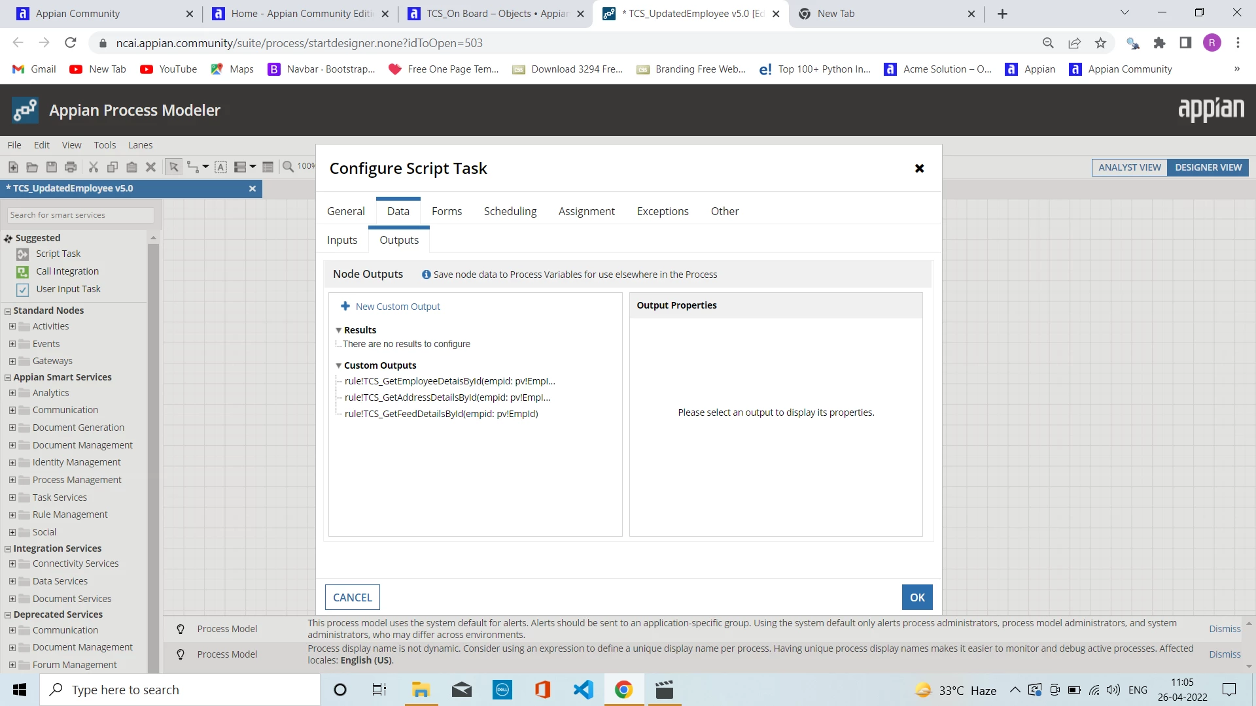Click the Print toolbar icon
Image resolution: width=1256 pixels, height=706 pixels.
(x=71, y=167)
